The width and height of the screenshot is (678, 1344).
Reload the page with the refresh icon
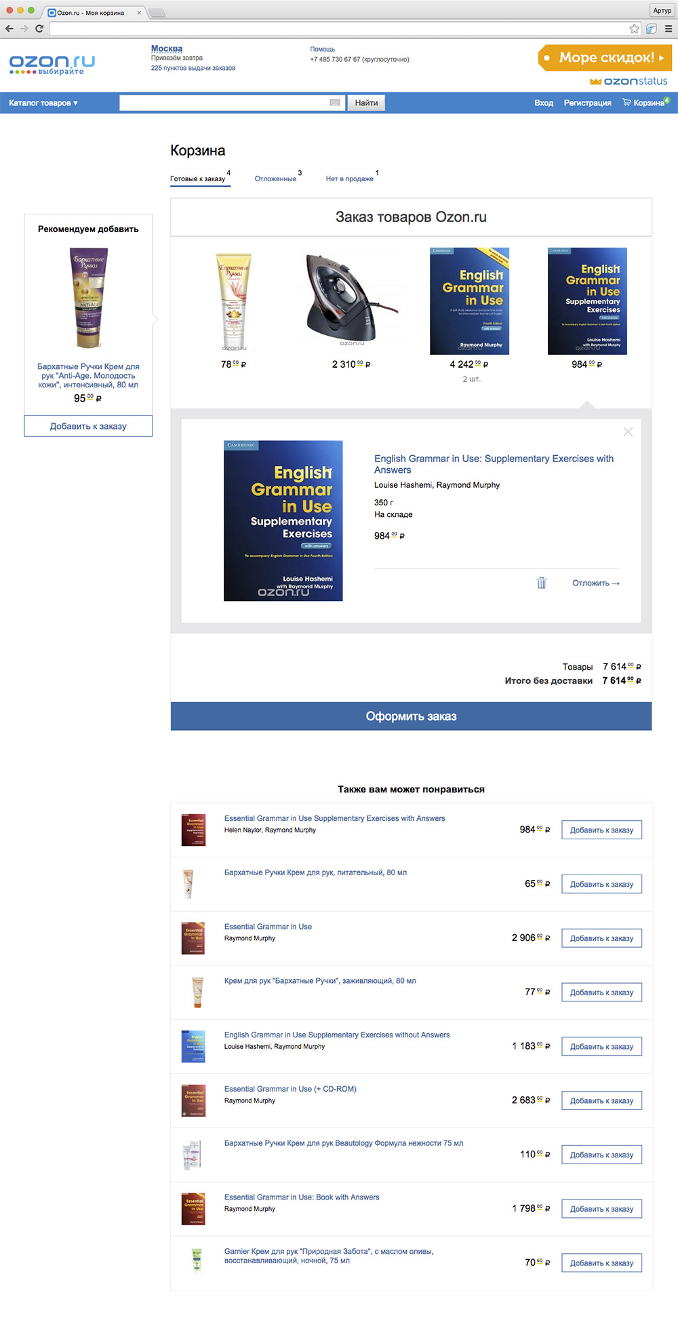tap(39, 28)
